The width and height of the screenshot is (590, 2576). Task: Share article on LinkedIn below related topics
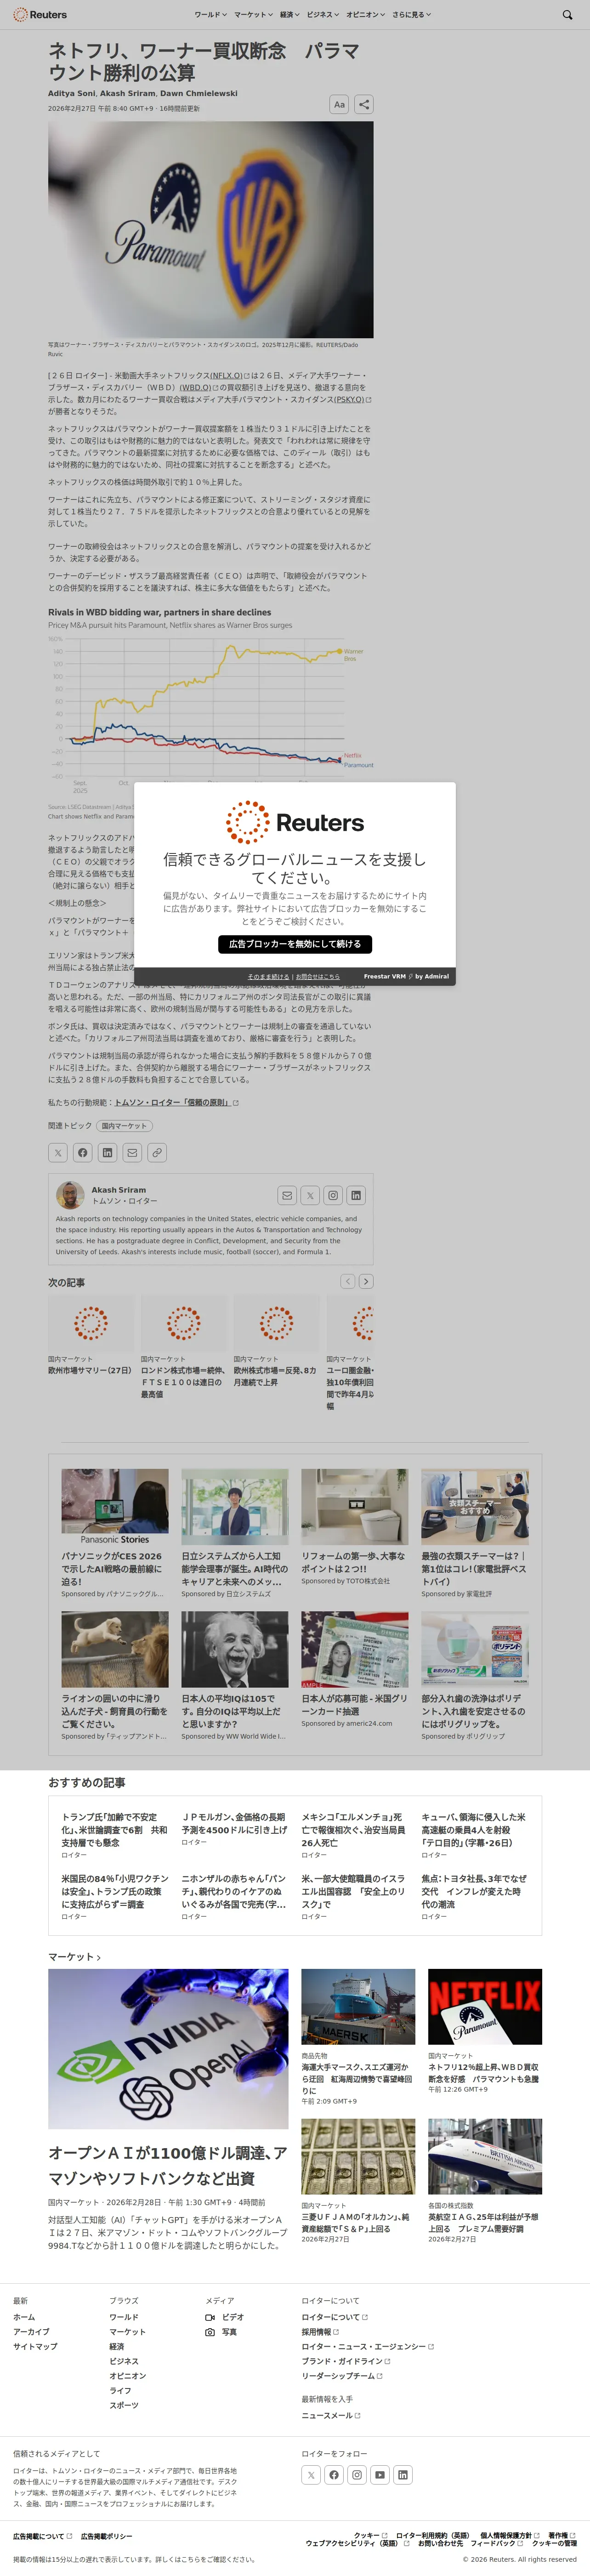[107, 1152]
